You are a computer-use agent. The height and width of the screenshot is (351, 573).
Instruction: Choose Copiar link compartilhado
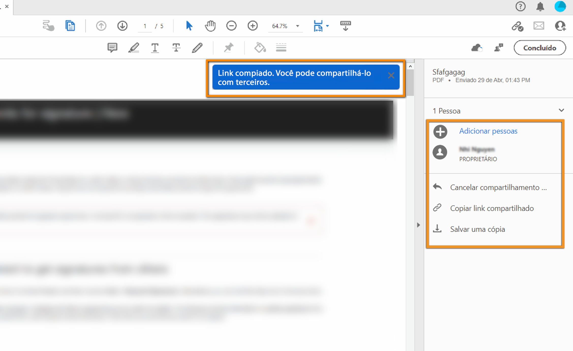pos(492,208)
